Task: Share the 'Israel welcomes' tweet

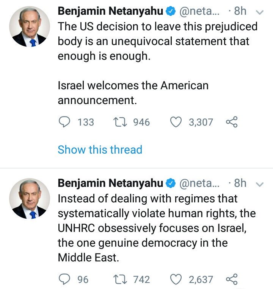Action: (231, 122)
